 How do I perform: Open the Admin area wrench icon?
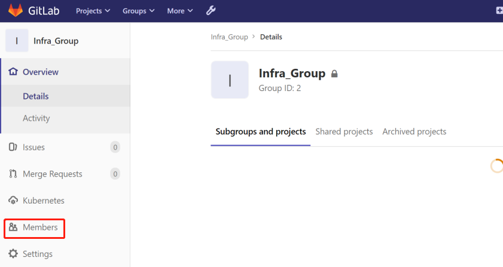(x=211, y=11)
